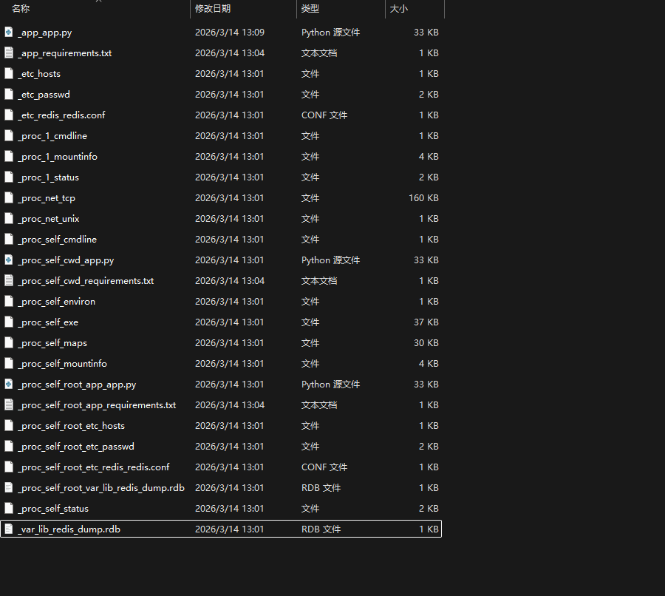Screen dimensions: 665x596
Task: Sort files by 类型 column header
Action: pyautogui.click(x=310, y=9)
